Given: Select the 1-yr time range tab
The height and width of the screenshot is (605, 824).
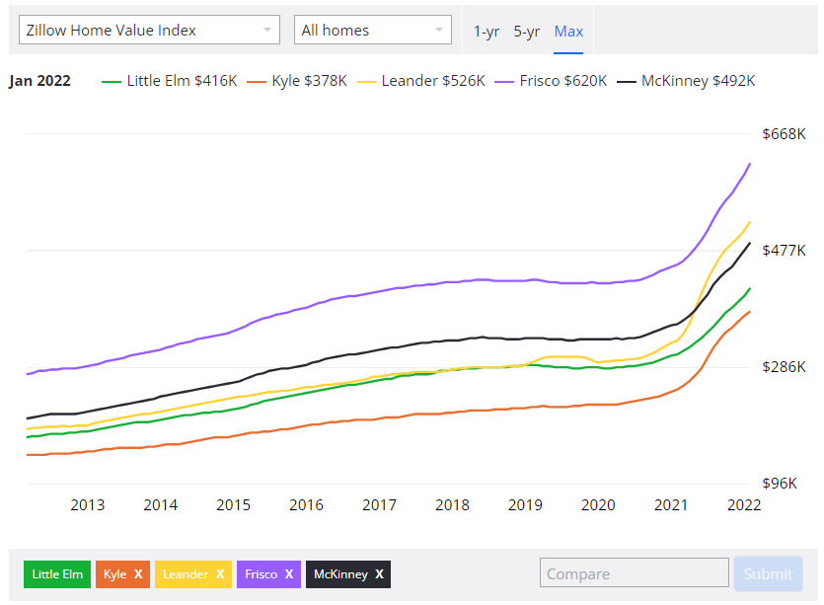Looking at the screenshot, I should (487, 32).
